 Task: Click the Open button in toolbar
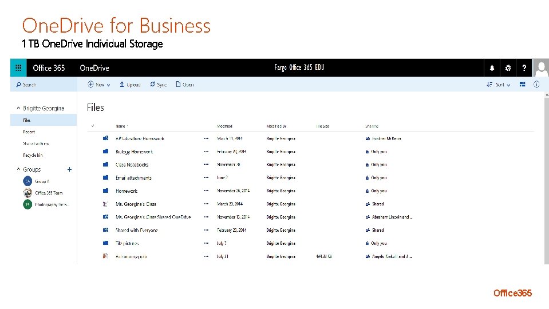(x=184, y=84)
